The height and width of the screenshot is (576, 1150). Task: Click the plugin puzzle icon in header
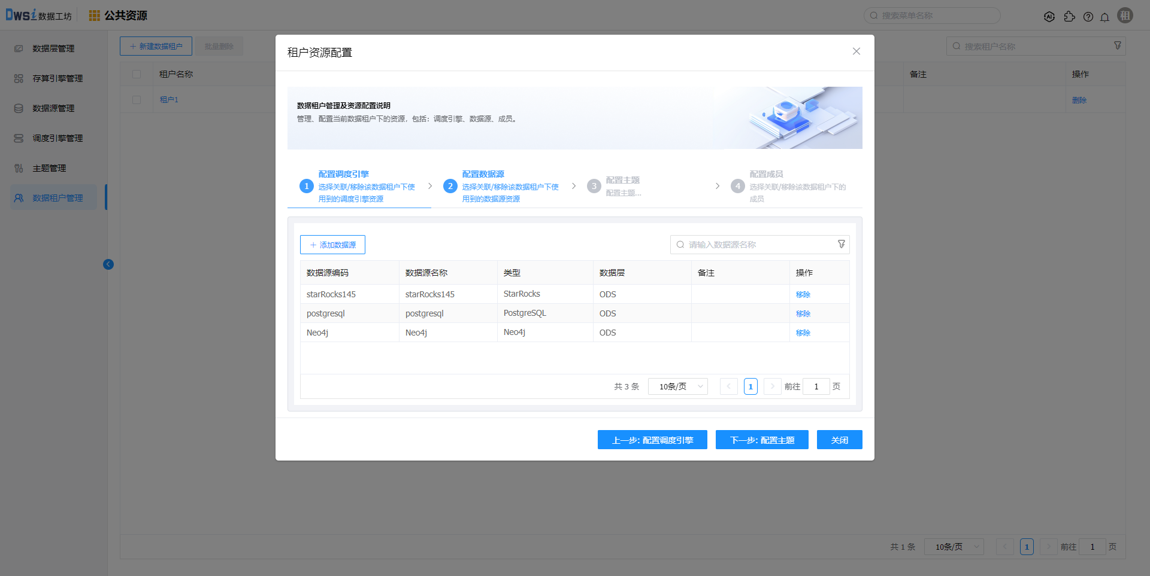click(1069, 17)
